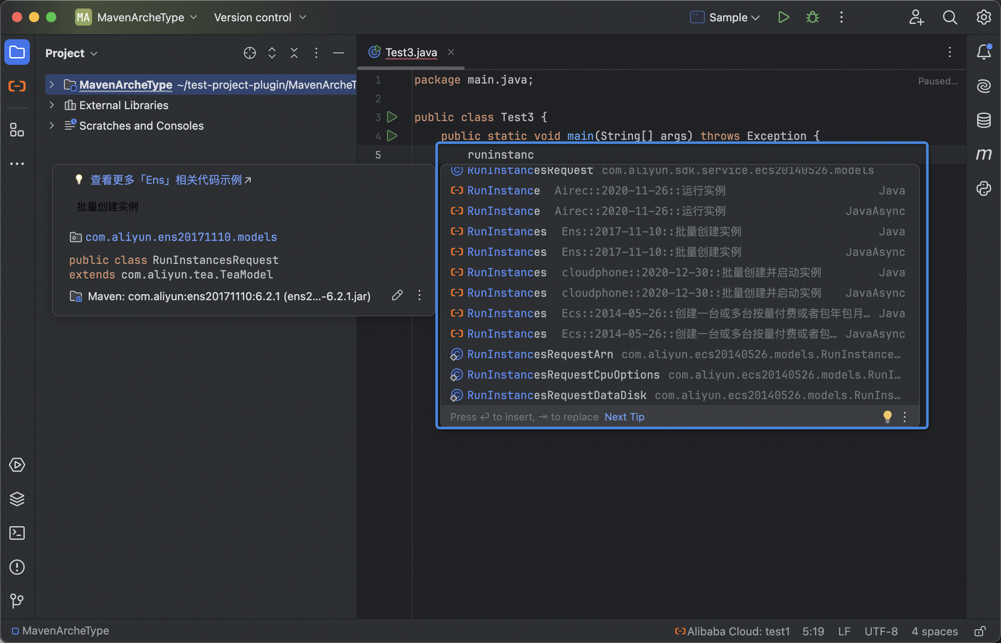Viewport: 1001px width, 643px height.
Task: Click line separator LF in status bar
Action: [x=844, y=631]
